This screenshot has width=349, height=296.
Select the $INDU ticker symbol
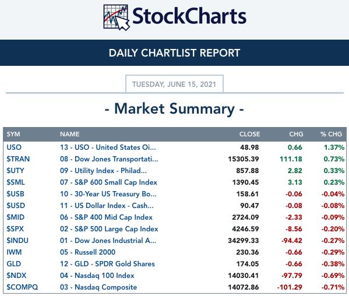(17, 241)
